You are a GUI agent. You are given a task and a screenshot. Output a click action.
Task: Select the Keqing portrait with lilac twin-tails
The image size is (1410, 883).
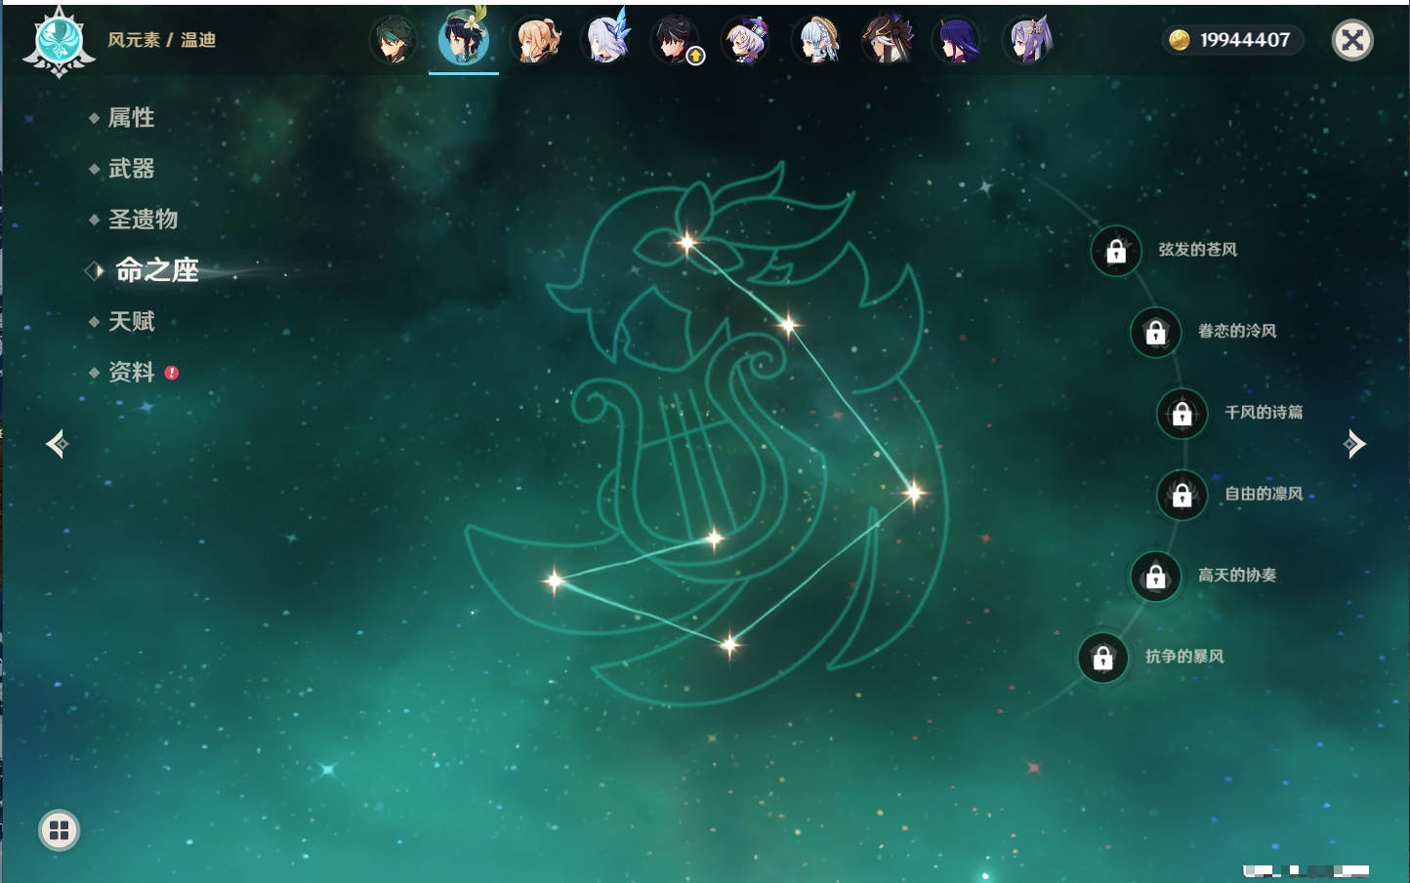click(1028, 41)
